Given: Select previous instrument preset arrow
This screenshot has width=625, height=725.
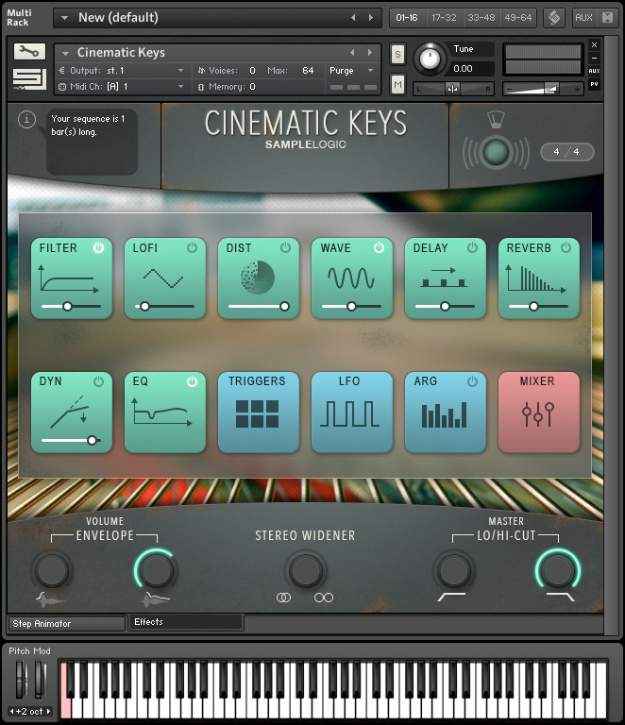Looking at the screenshot, I should coord(352,53).
